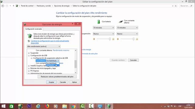The image size is (195, 109).
Task: Expand Botones de inicio/apagado y tapa
Action: pyautogui.click(x=29, y=68)
